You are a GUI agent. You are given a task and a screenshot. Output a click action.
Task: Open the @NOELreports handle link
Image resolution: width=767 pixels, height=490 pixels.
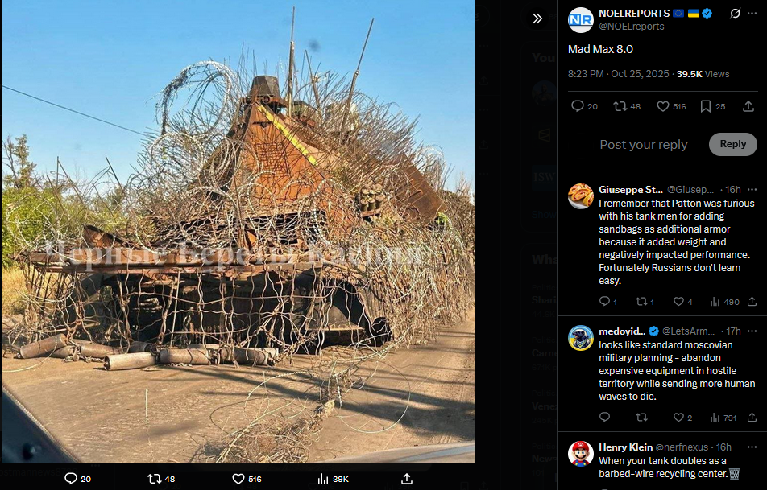point(632,27)
